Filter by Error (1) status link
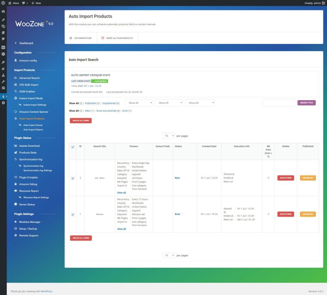 point(127,111)
